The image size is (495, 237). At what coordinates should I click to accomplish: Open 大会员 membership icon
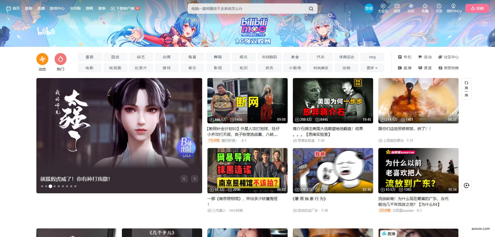click(383, 8)
